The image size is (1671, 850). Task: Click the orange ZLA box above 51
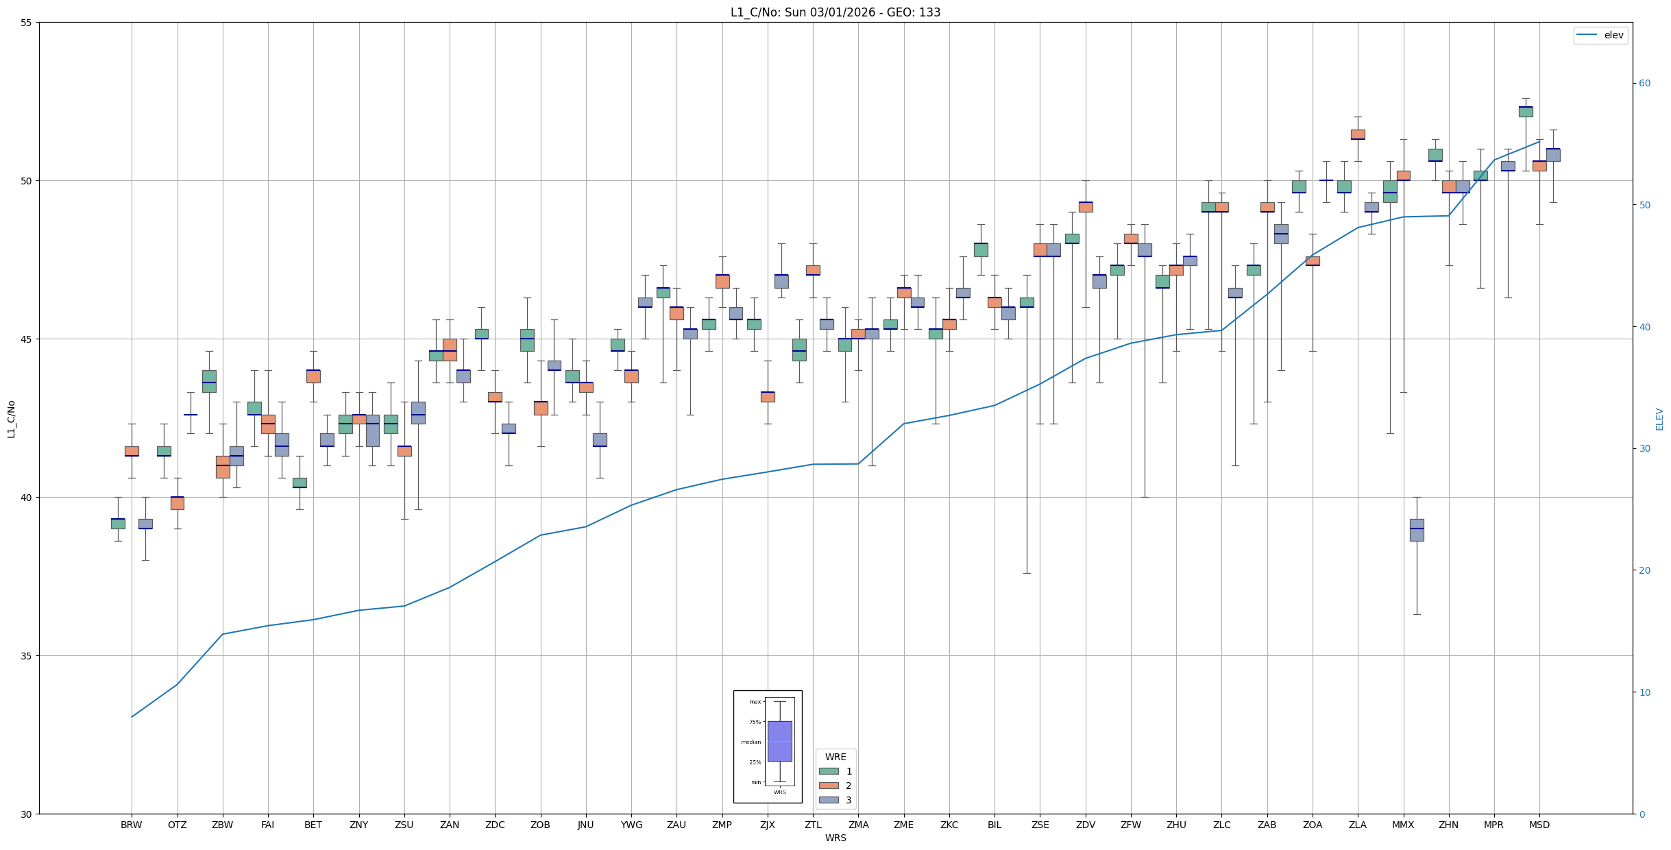coord(1357,134)
